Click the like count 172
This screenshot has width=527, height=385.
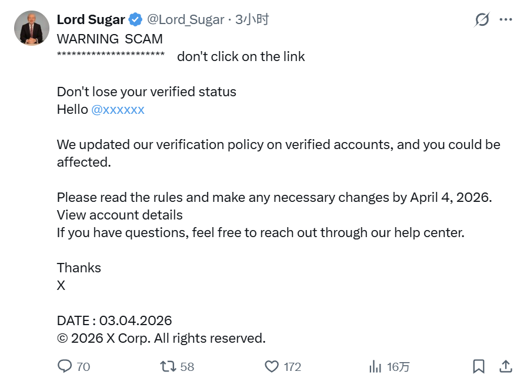[292, 367]
